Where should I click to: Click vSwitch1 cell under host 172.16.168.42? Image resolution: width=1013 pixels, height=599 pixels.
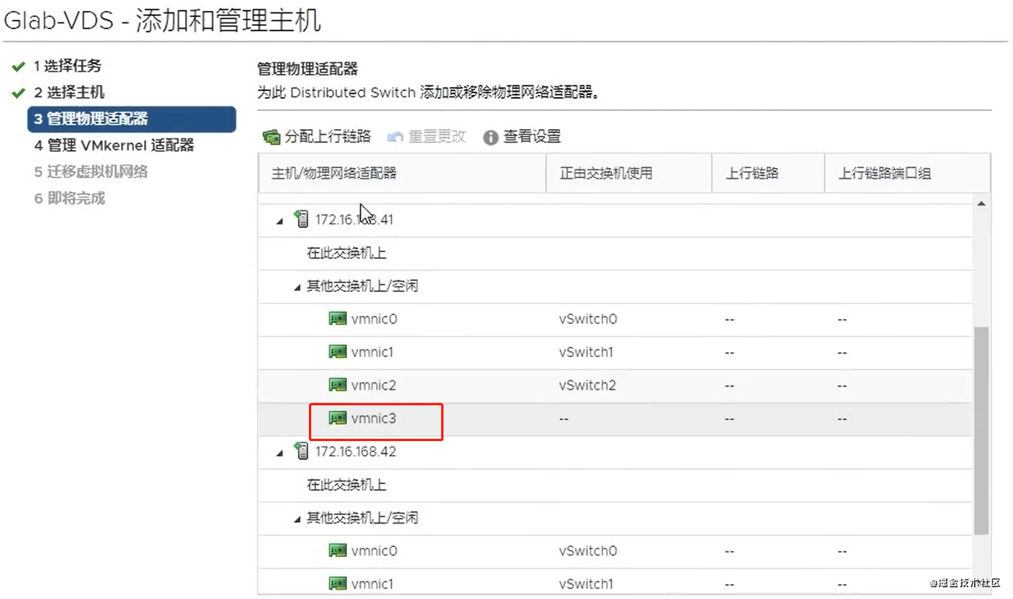click(586, 583)
